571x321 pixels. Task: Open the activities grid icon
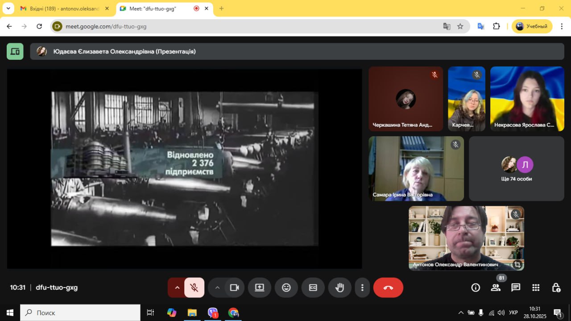[x=536, y=288]
